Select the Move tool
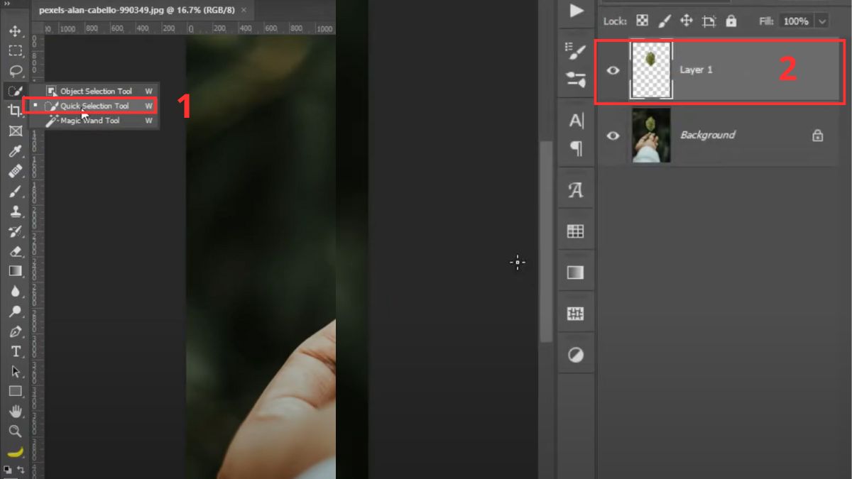The image size is (852, 479). coord(15,31)
